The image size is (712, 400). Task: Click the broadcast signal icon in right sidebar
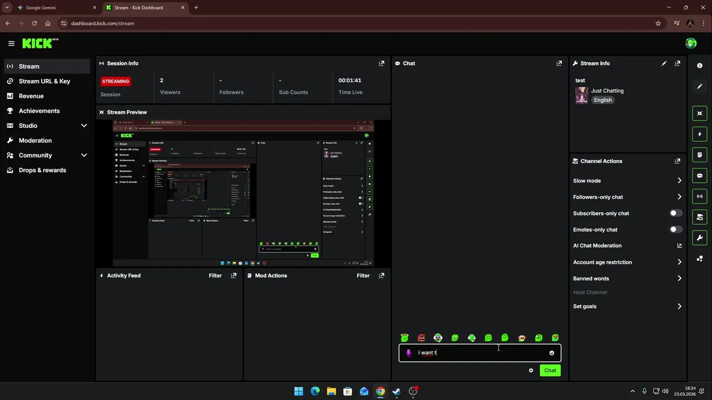(700, 196)
